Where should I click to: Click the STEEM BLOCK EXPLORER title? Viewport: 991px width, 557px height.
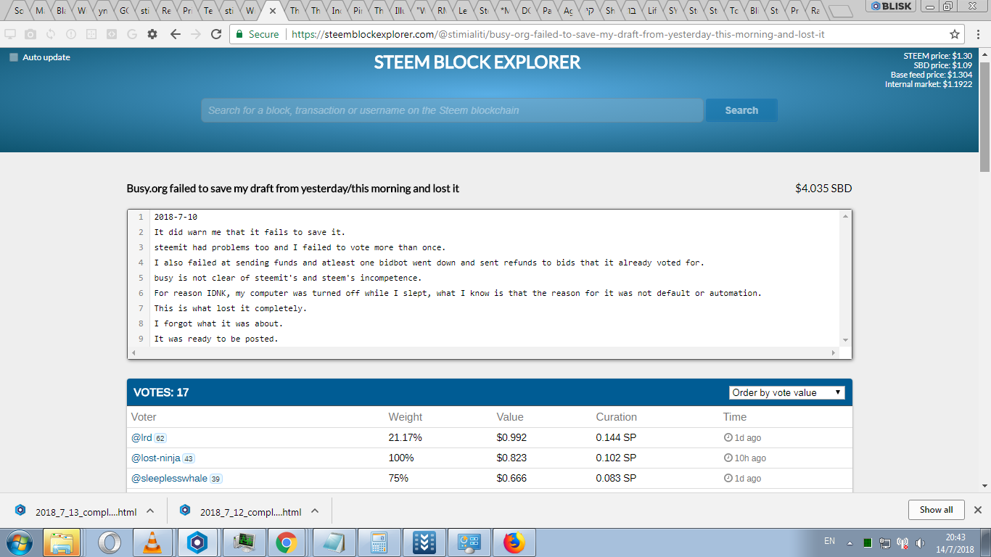pyautogui.click(x=477, y=62)
